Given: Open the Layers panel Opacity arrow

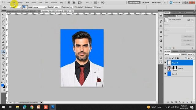Looking at the screenshot, I should (x=194, y=54).
